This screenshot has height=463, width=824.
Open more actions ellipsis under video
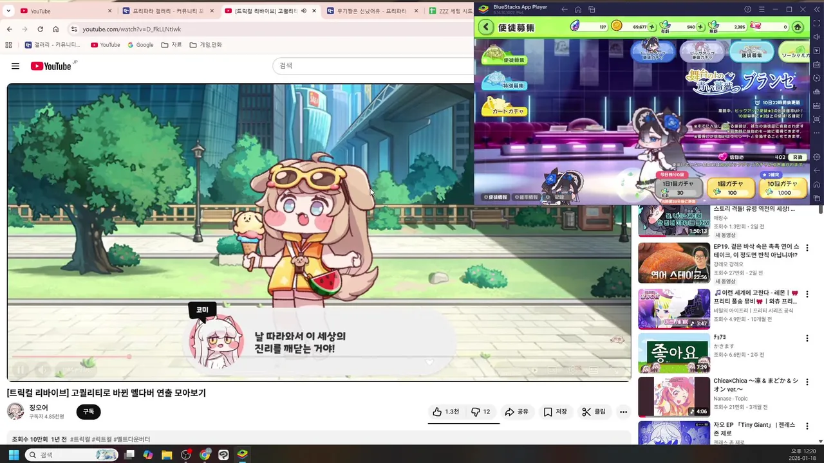pyautogui.click(x=623, y=412)
